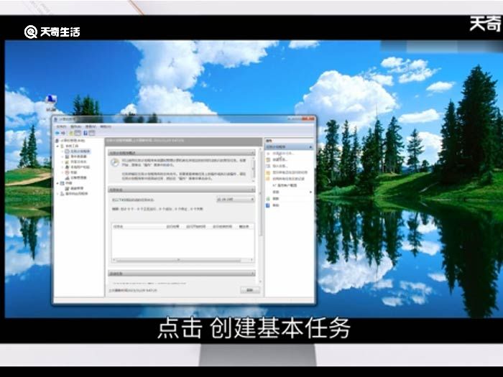The width and height of the screenshot is (503, 377).
Task: Click the 刷新 button at pane bottom
Action: (250, 290)
